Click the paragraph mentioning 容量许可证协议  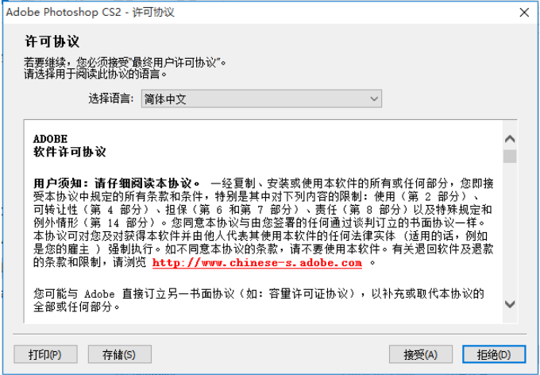pos(259,300)
